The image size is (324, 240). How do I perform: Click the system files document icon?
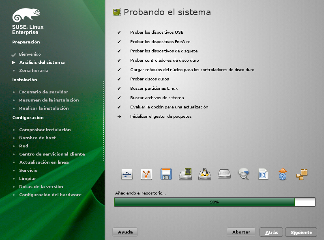[x=263, y=174]
